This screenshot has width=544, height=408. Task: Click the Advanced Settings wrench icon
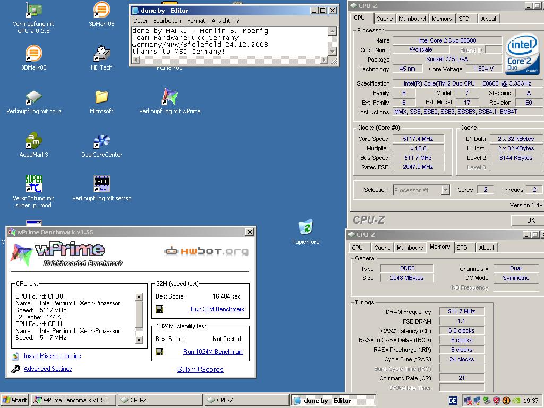15,369
